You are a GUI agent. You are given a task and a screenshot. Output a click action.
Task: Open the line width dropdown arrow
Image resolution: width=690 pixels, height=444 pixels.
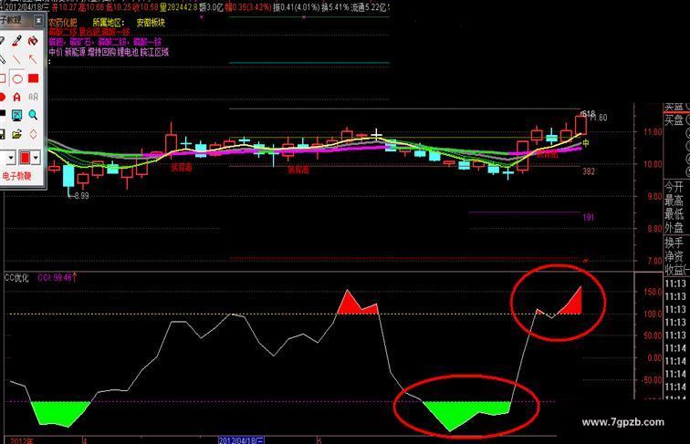[11, 158]
